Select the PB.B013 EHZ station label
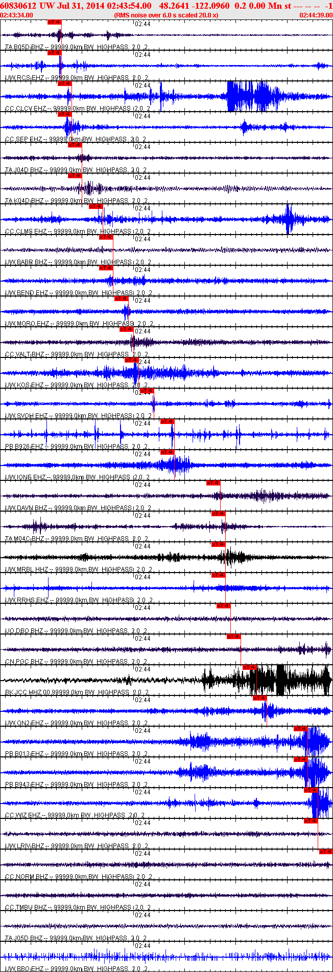 point(77,754)
